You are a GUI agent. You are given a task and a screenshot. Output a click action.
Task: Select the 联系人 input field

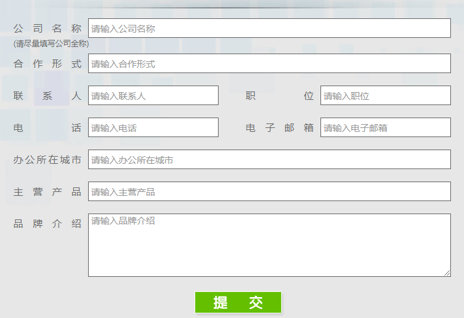[x=153, y=95]
